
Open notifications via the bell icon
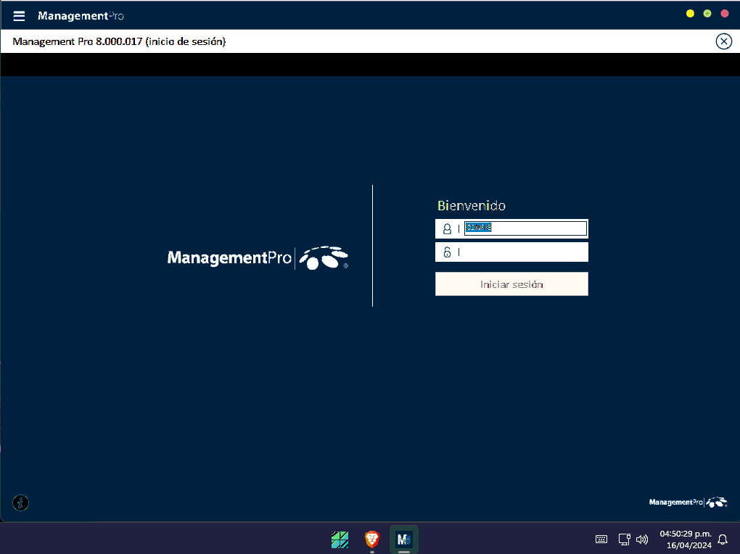723,539
